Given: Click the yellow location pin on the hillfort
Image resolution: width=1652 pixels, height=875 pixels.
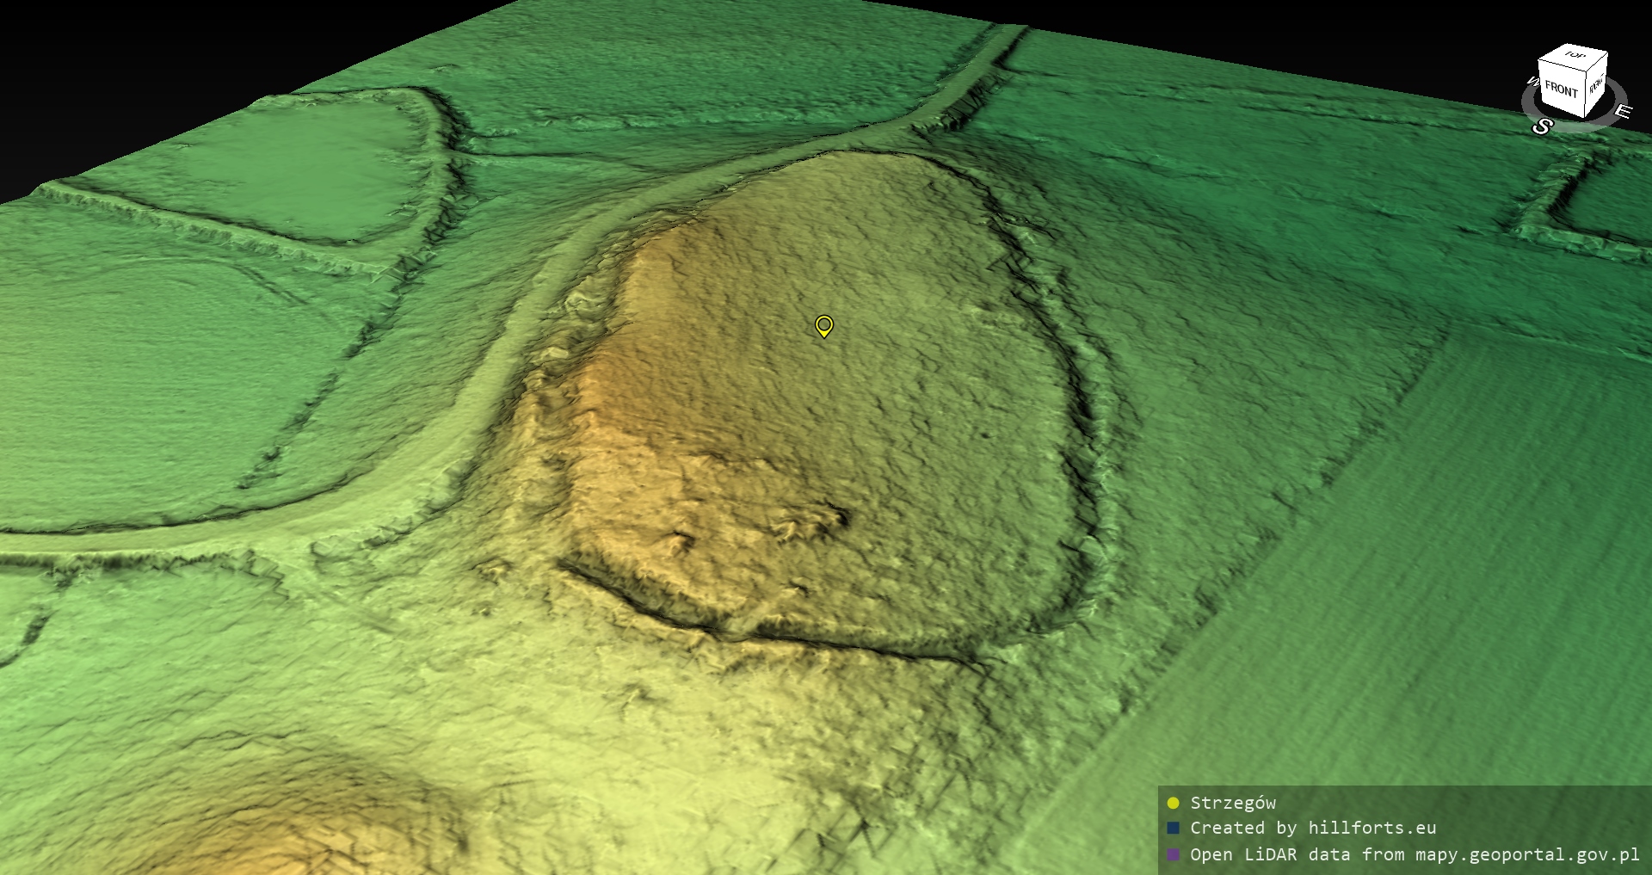Looking at the screenshot, I should (823, 326).
